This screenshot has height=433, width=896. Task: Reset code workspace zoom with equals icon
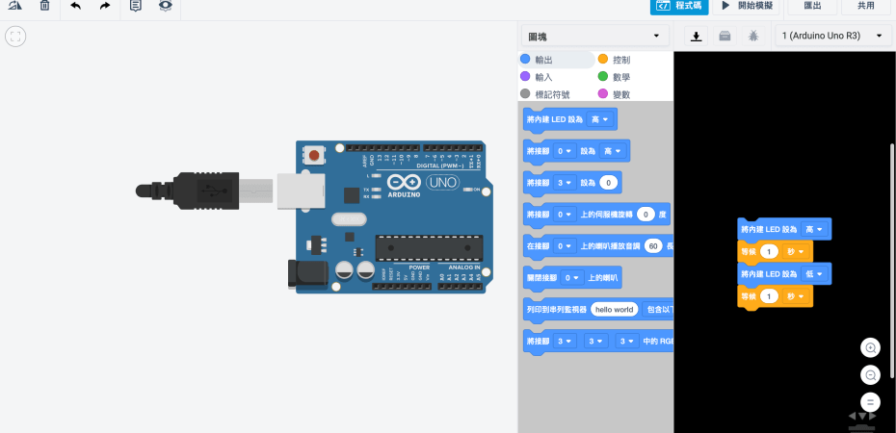click(870, 402)
